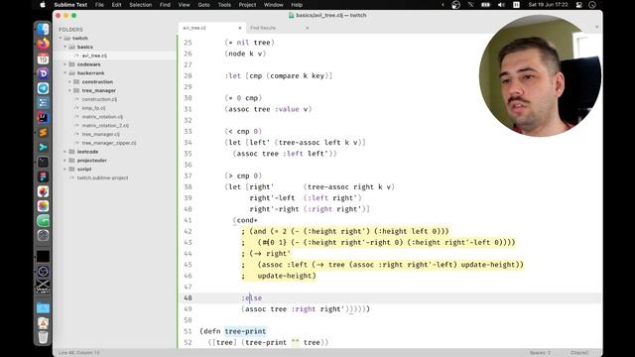Viewport: 635px width, 357px height.
Task: Expand the script folder
Action: 65,170
